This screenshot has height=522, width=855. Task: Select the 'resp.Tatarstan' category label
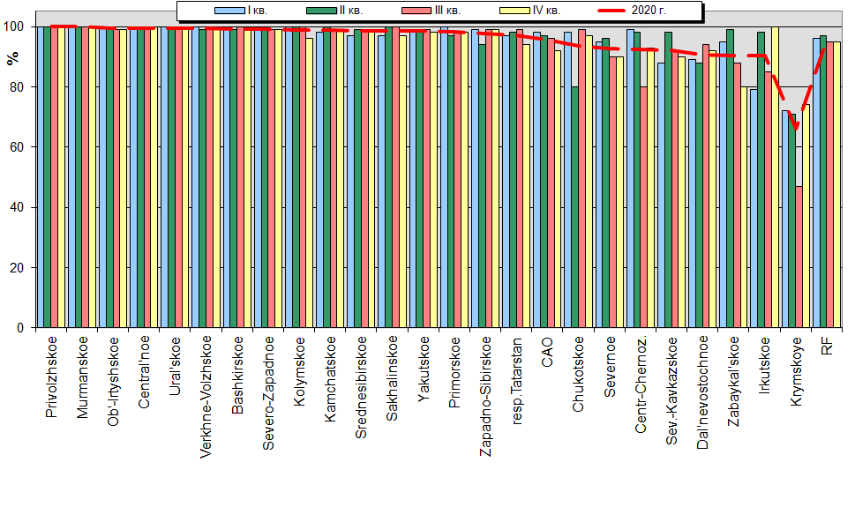[516, 380]
